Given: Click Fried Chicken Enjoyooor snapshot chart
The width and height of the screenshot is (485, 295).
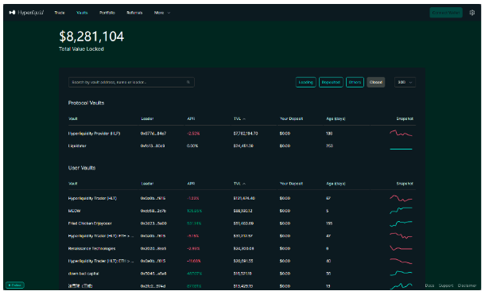Looking at the screenshot, I should coord(401,223).
